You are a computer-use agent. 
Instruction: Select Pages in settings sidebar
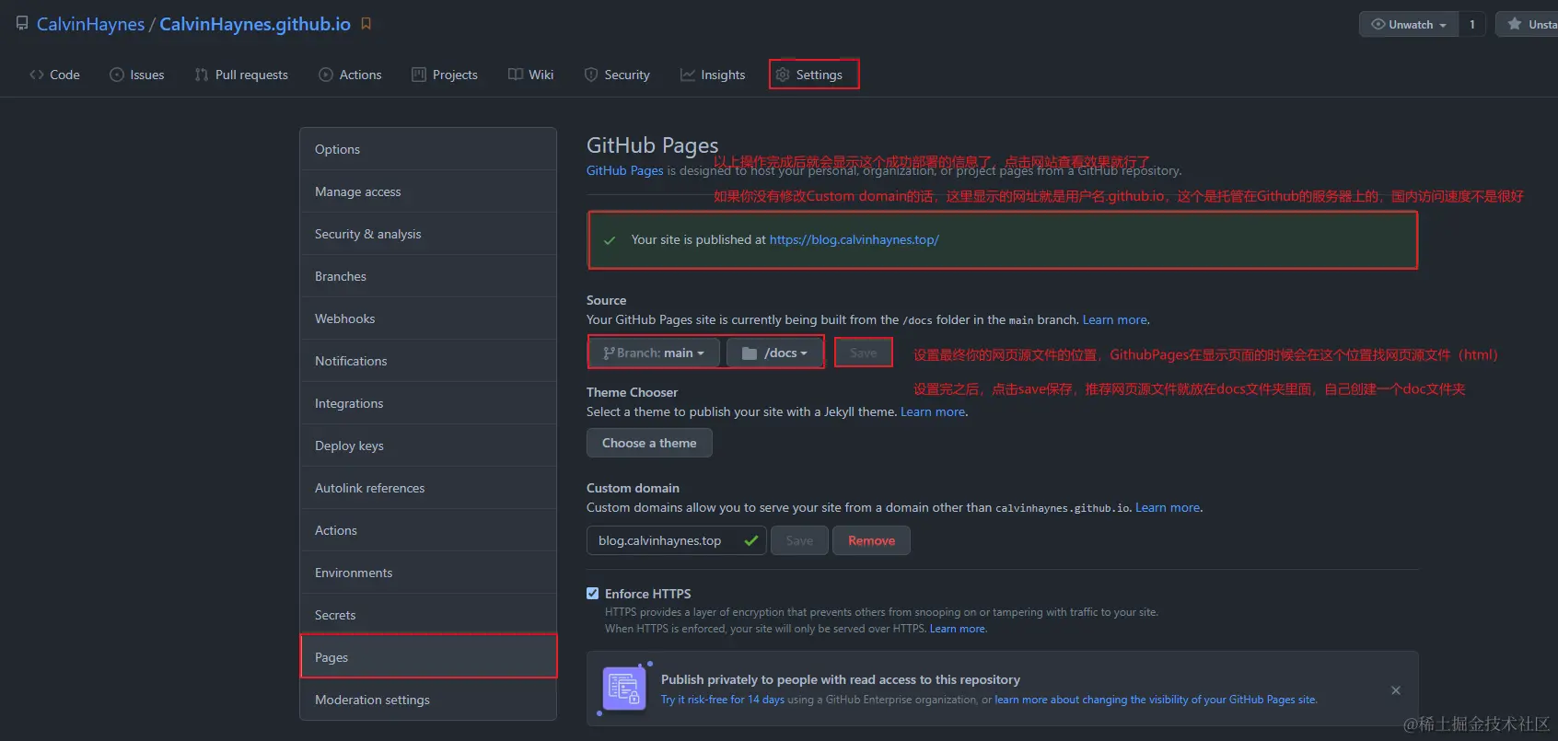coord(428,657)
